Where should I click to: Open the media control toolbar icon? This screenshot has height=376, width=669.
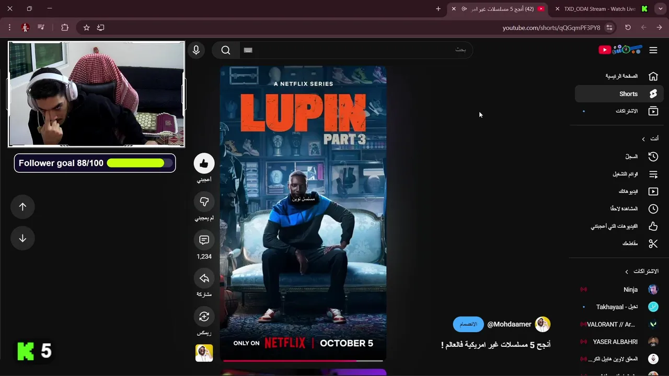point(41,28)
